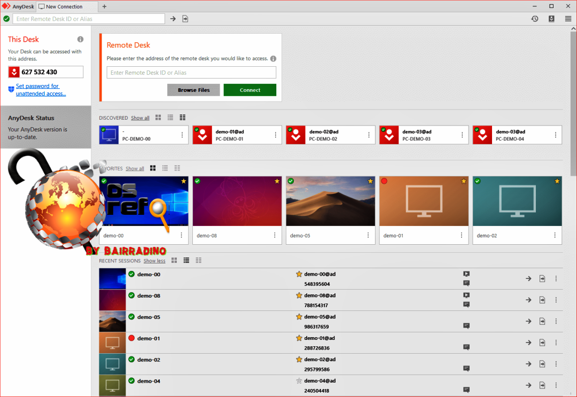Click the This Desk address 627 532 430
Image resolution: width=577 pixels, height=397 pixels.
tap(39, 72)
